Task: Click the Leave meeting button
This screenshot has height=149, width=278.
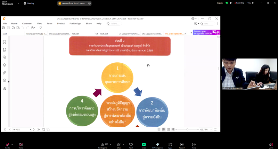Action: tap(271, 145)
